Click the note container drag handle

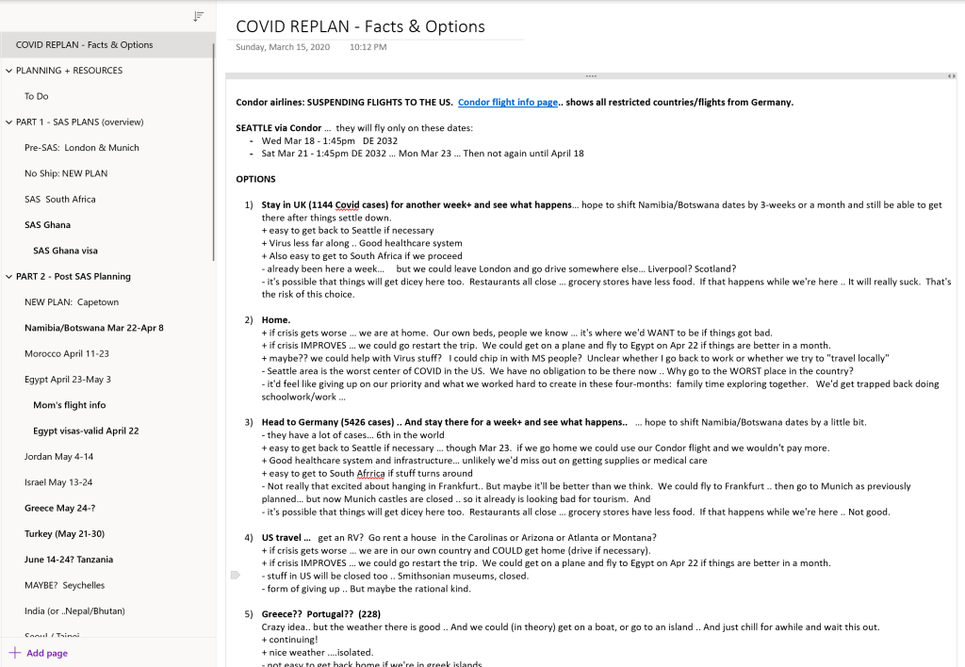pyautogui.click(x=591, y=75)
